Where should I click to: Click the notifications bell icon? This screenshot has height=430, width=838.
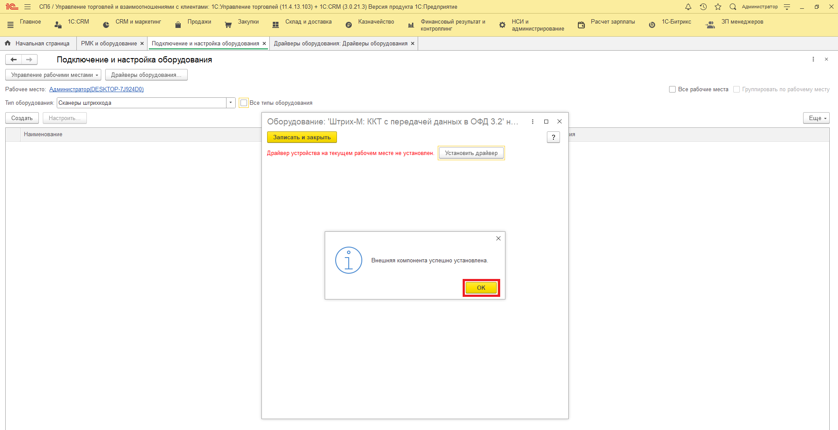tap(688, 7)
